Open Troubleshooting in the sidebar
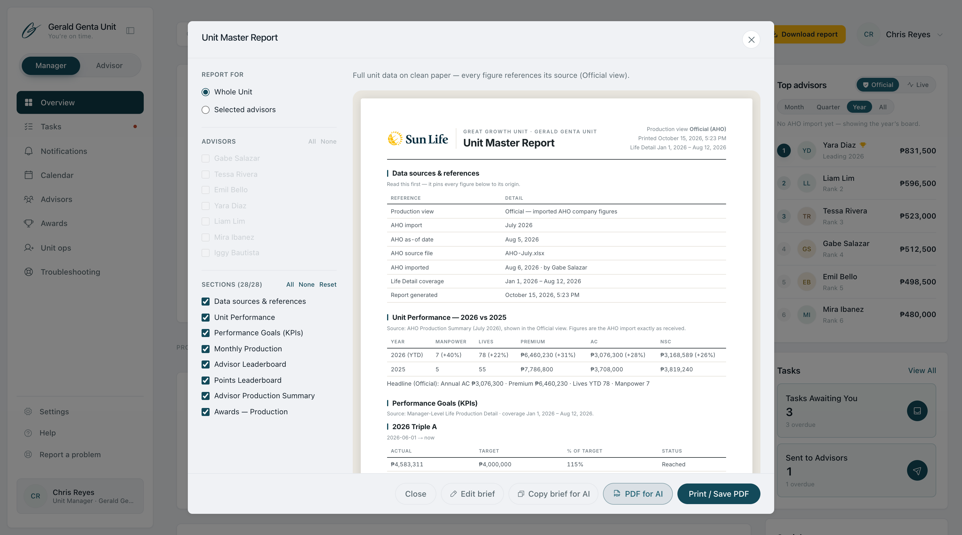The image size is (962, 535). tap(80, 272)
